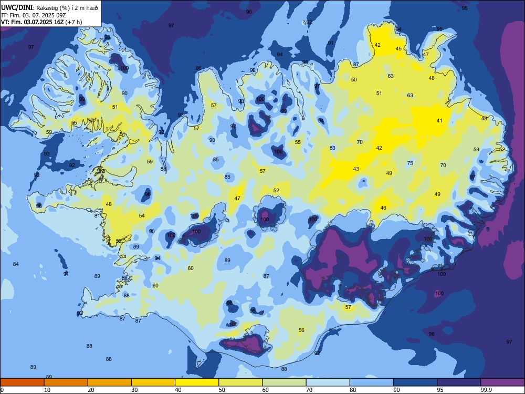Pick the dark indigo 95–99.9 legend swatch
The width and height of the screenshot is (525, 394).
click(459, 382)
